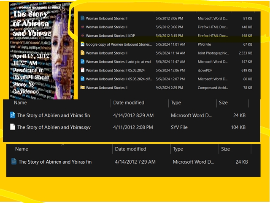The width and height of the screenshot is (270, 203).
Task: Sort by Date modified in the SYV file listing
Action: click(129, 103)
